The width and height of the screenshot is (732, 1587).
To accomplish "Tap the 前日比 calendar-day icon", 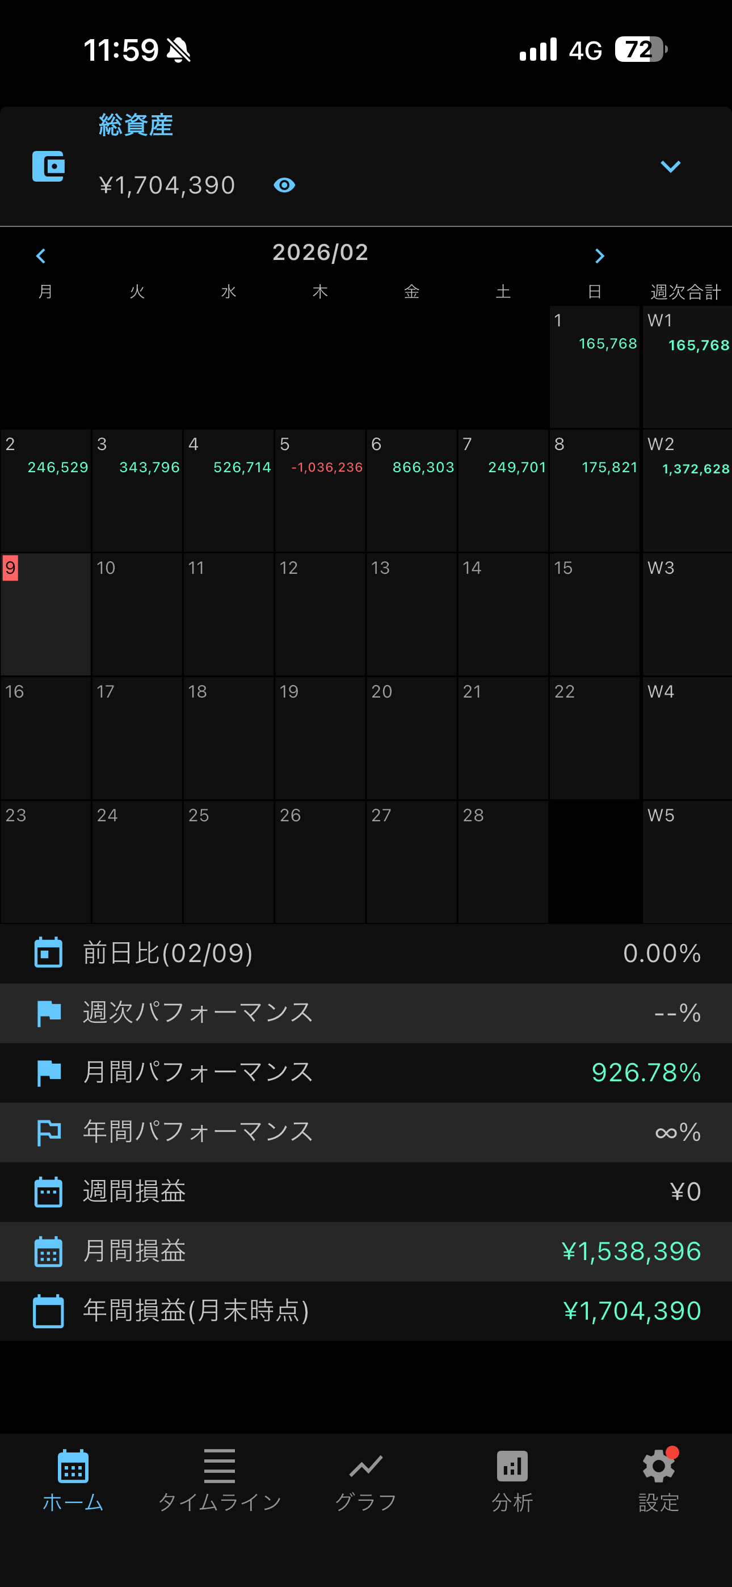I will (x=48, y=952).
